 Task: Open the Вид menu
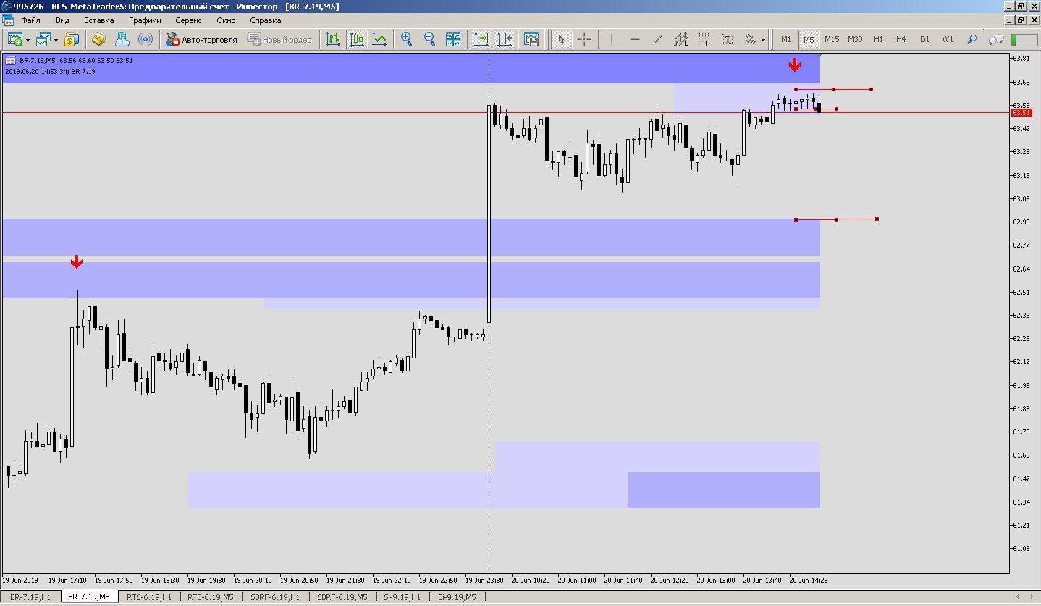(x=63, y=20)
